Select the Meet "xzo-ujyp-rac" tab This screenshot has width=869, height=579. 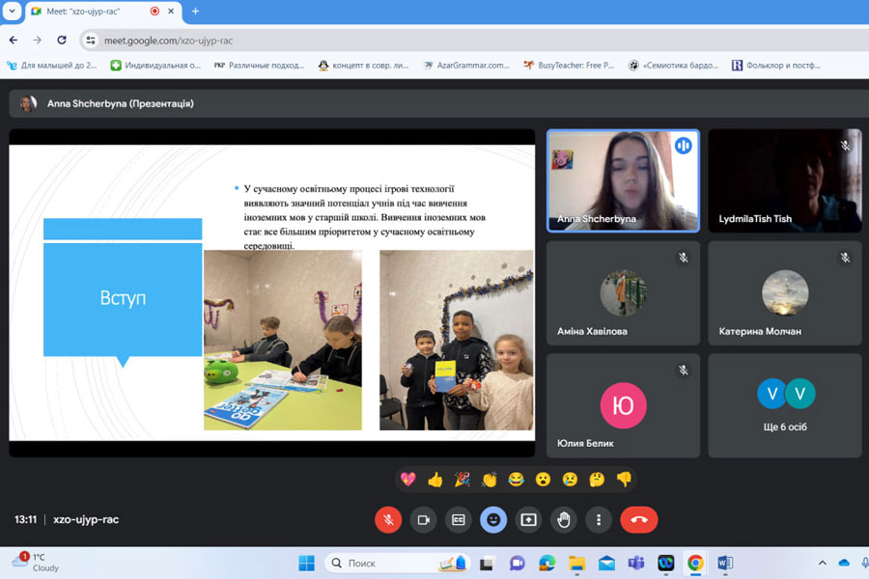click(103, 11)
